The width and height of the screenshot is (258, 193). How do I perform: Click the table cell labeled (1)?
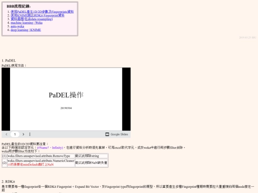tap(4, 156)
